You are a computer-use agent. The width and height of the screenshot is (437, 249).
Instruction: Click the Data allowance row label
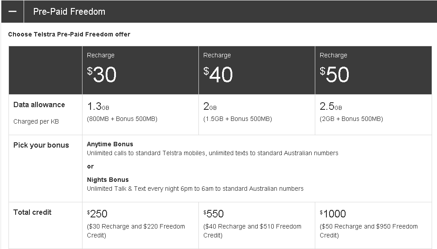click(x=39, y=105)
